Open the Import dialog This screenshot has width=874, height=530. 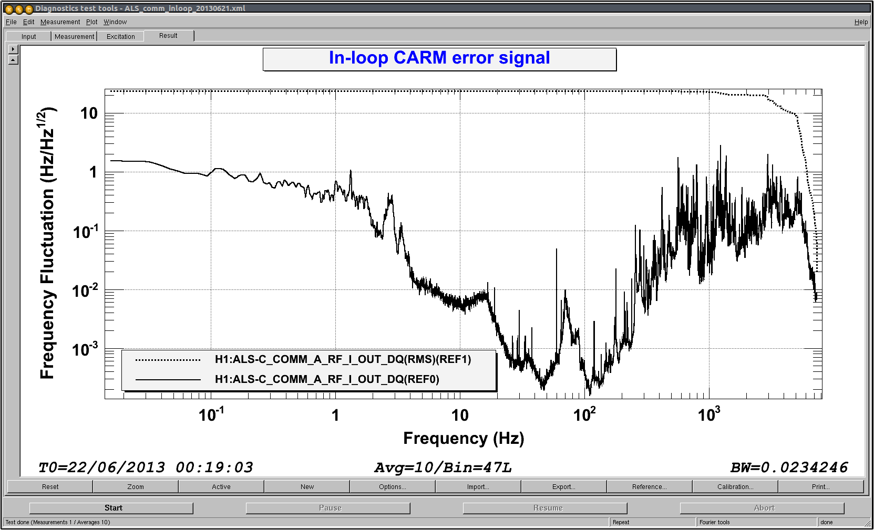[x=478, y=486]
